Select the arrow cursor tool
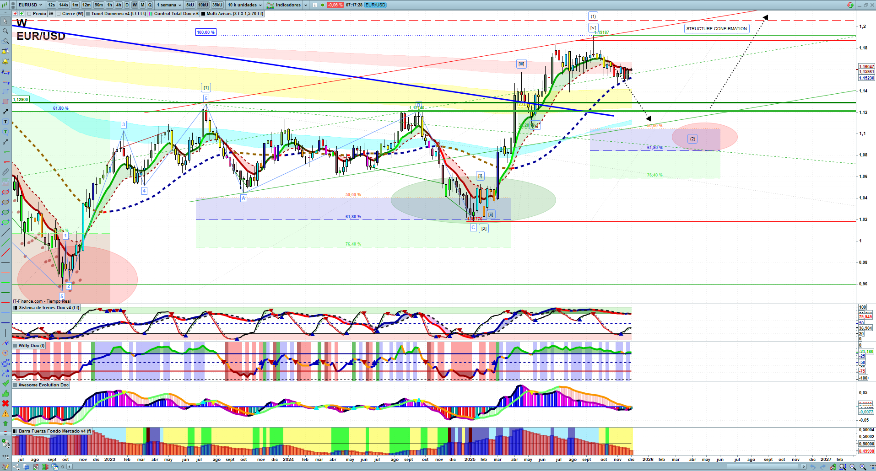 click(x=5, y=21)
